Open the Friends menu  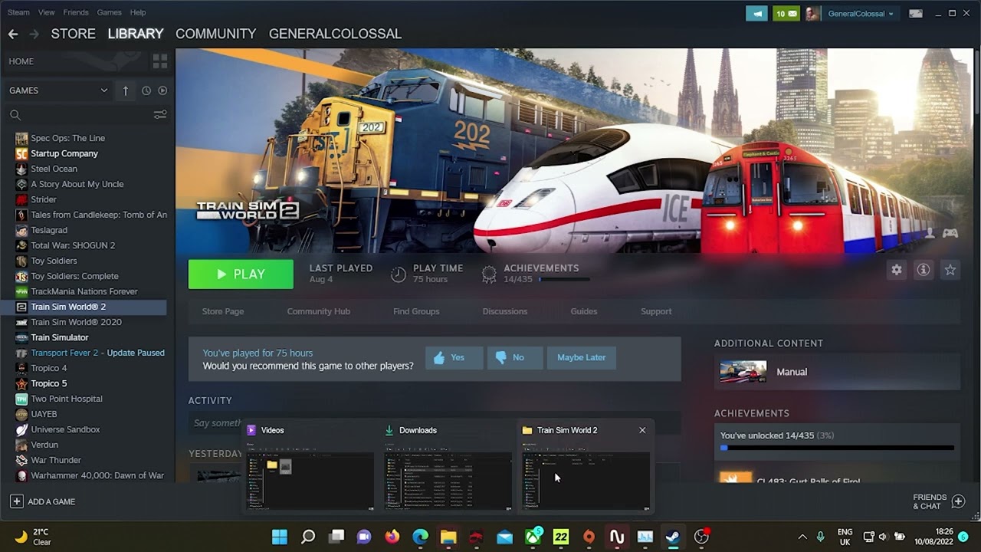coord(76,12)
